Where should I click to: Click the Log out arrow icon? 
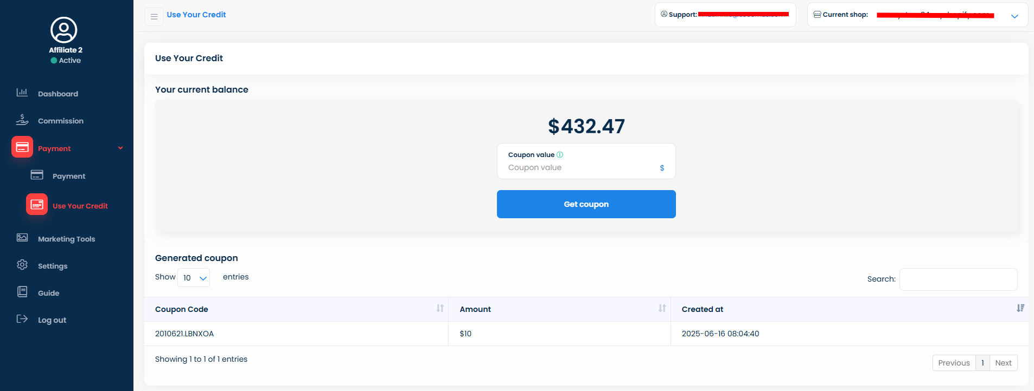22,319
